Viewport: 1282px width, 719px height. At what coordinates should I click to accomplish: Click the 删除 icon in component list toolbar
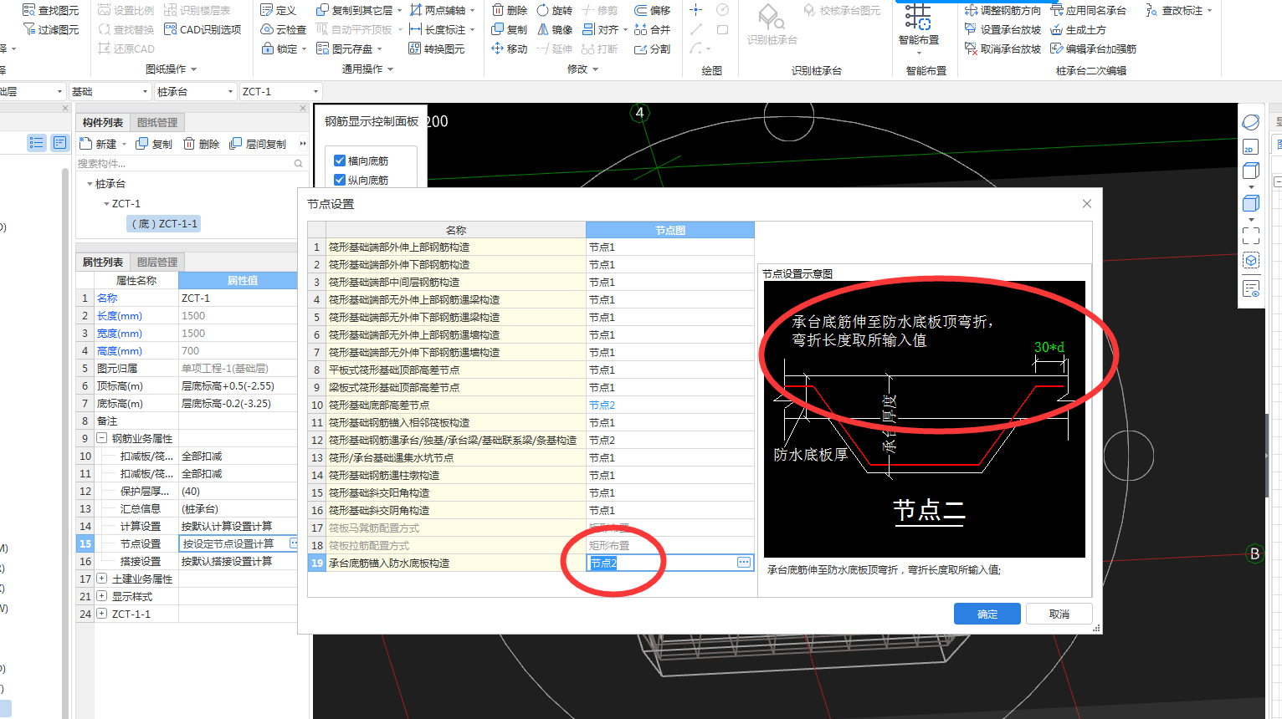click(x=189, y=144)
